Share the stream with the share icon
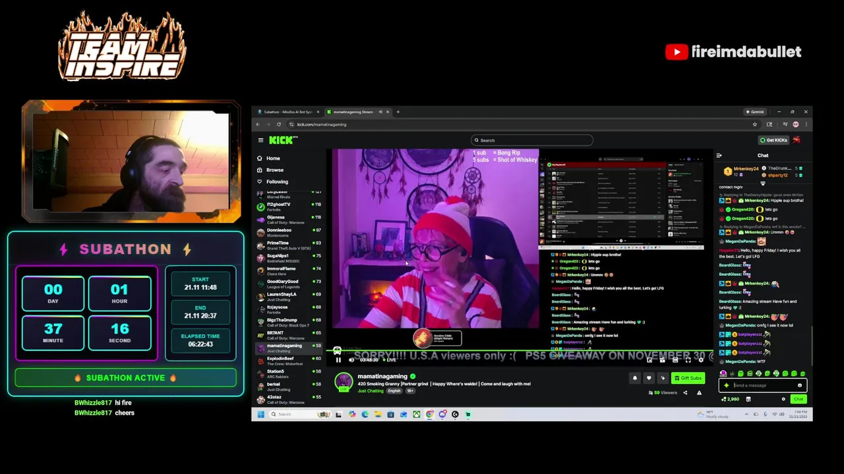844x474 pixels. point(684,392)
